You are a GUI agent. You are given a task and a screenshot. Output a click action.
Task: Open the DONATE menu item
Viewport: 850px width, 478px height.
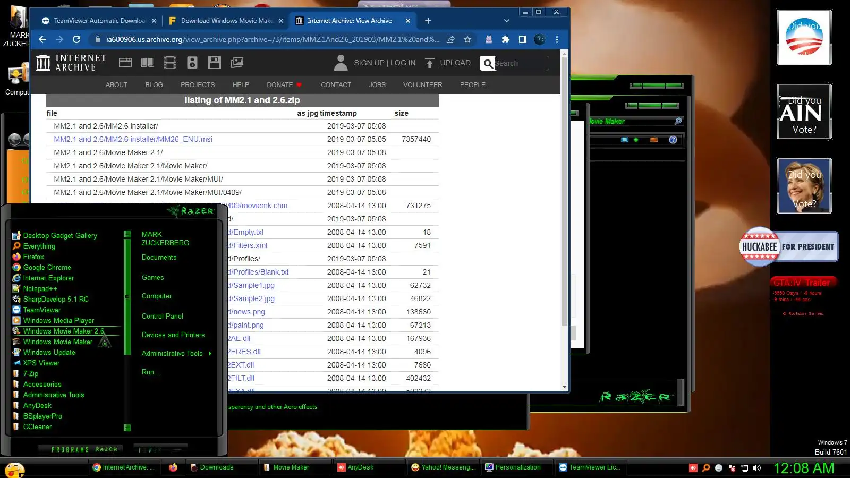pos(284,84)
